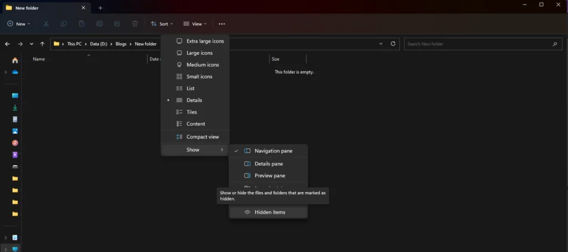Select Details view option

point(195,100)
